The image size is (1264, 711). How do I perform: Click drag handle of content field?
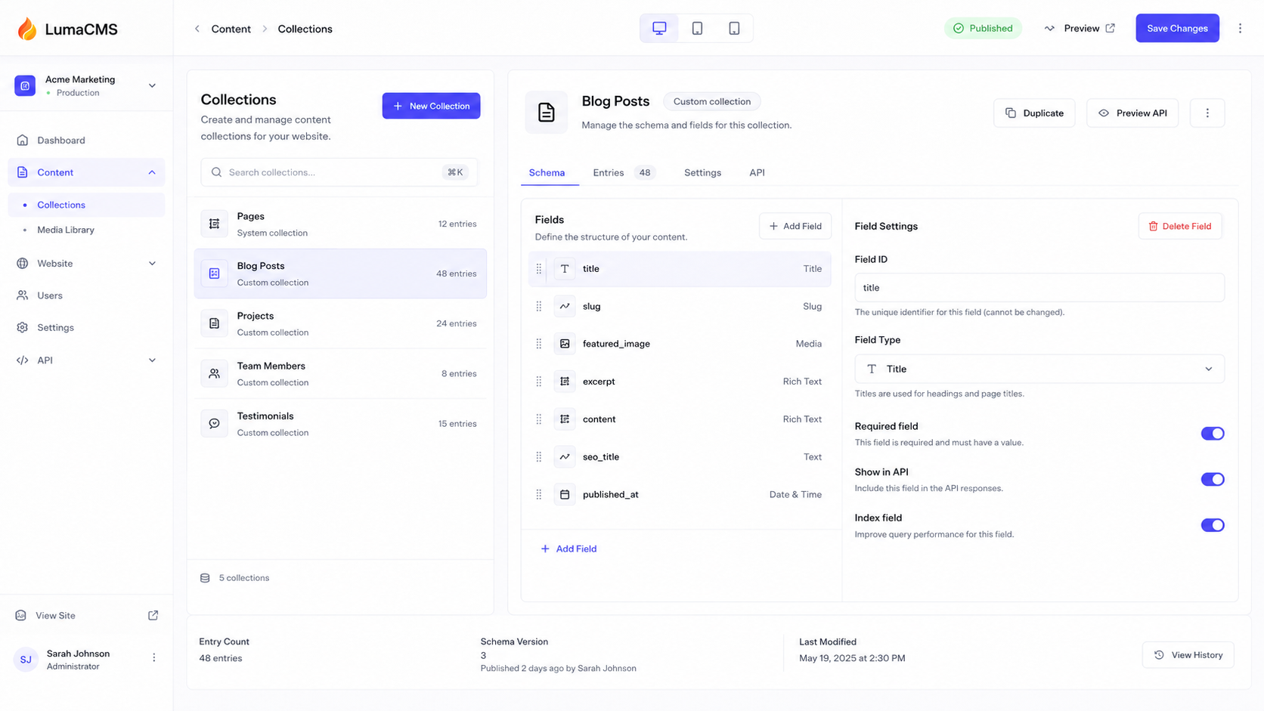(x=539, y=419)
